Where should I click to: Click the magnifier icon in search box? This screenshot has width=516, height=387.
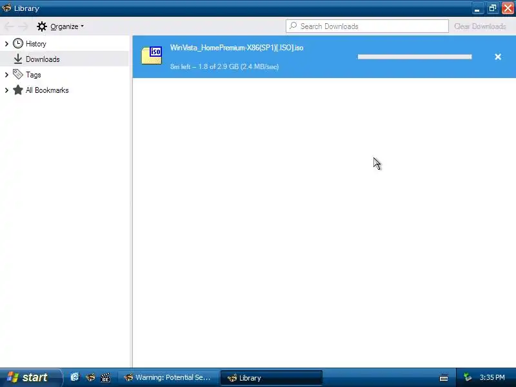(x=293, y=26)
